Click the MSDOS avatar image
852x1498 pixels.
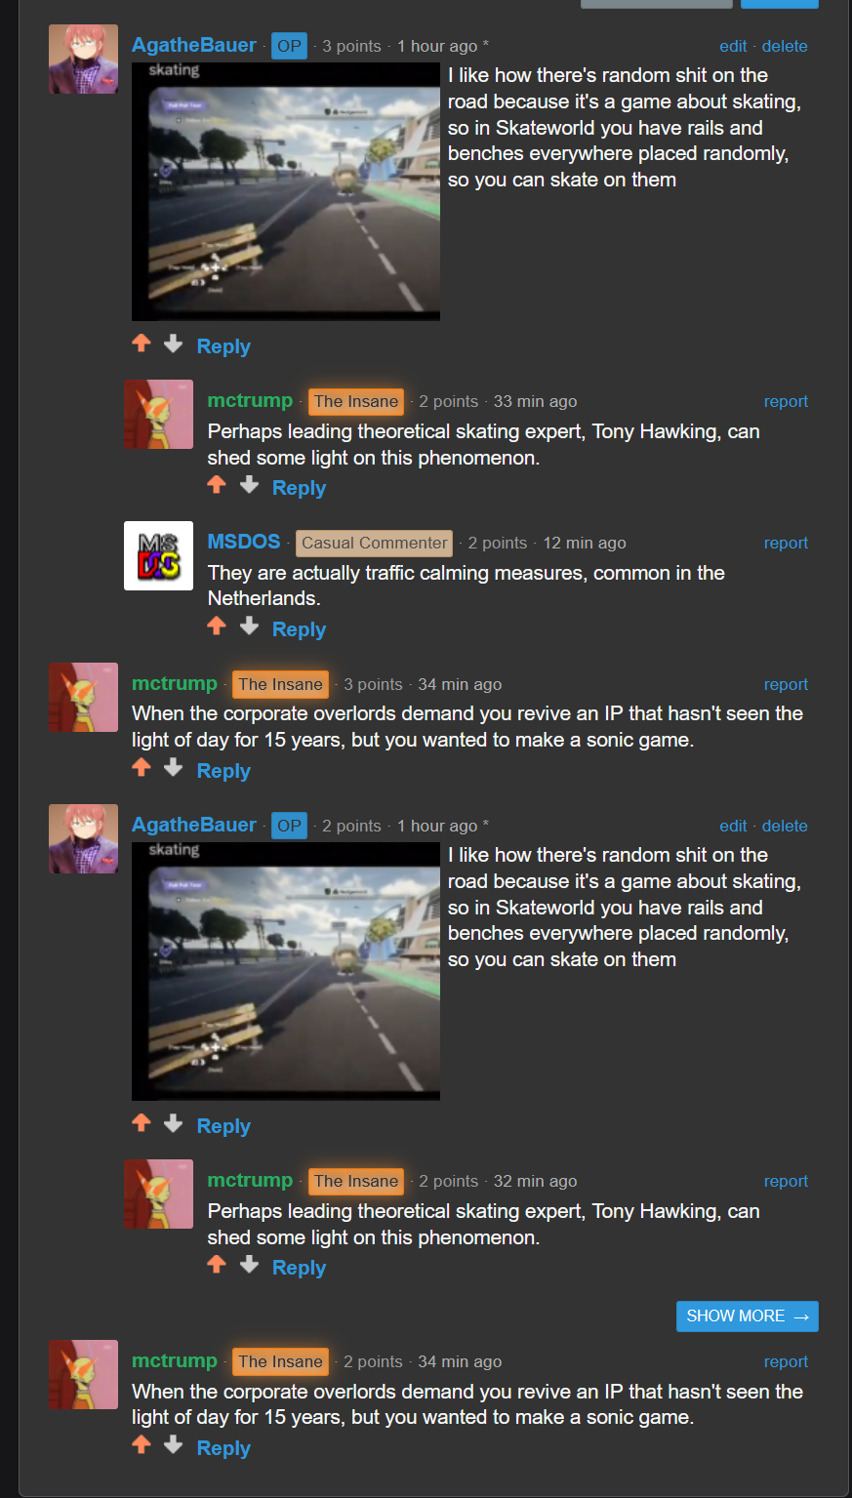pyautogui.click(x=159, y=555)
